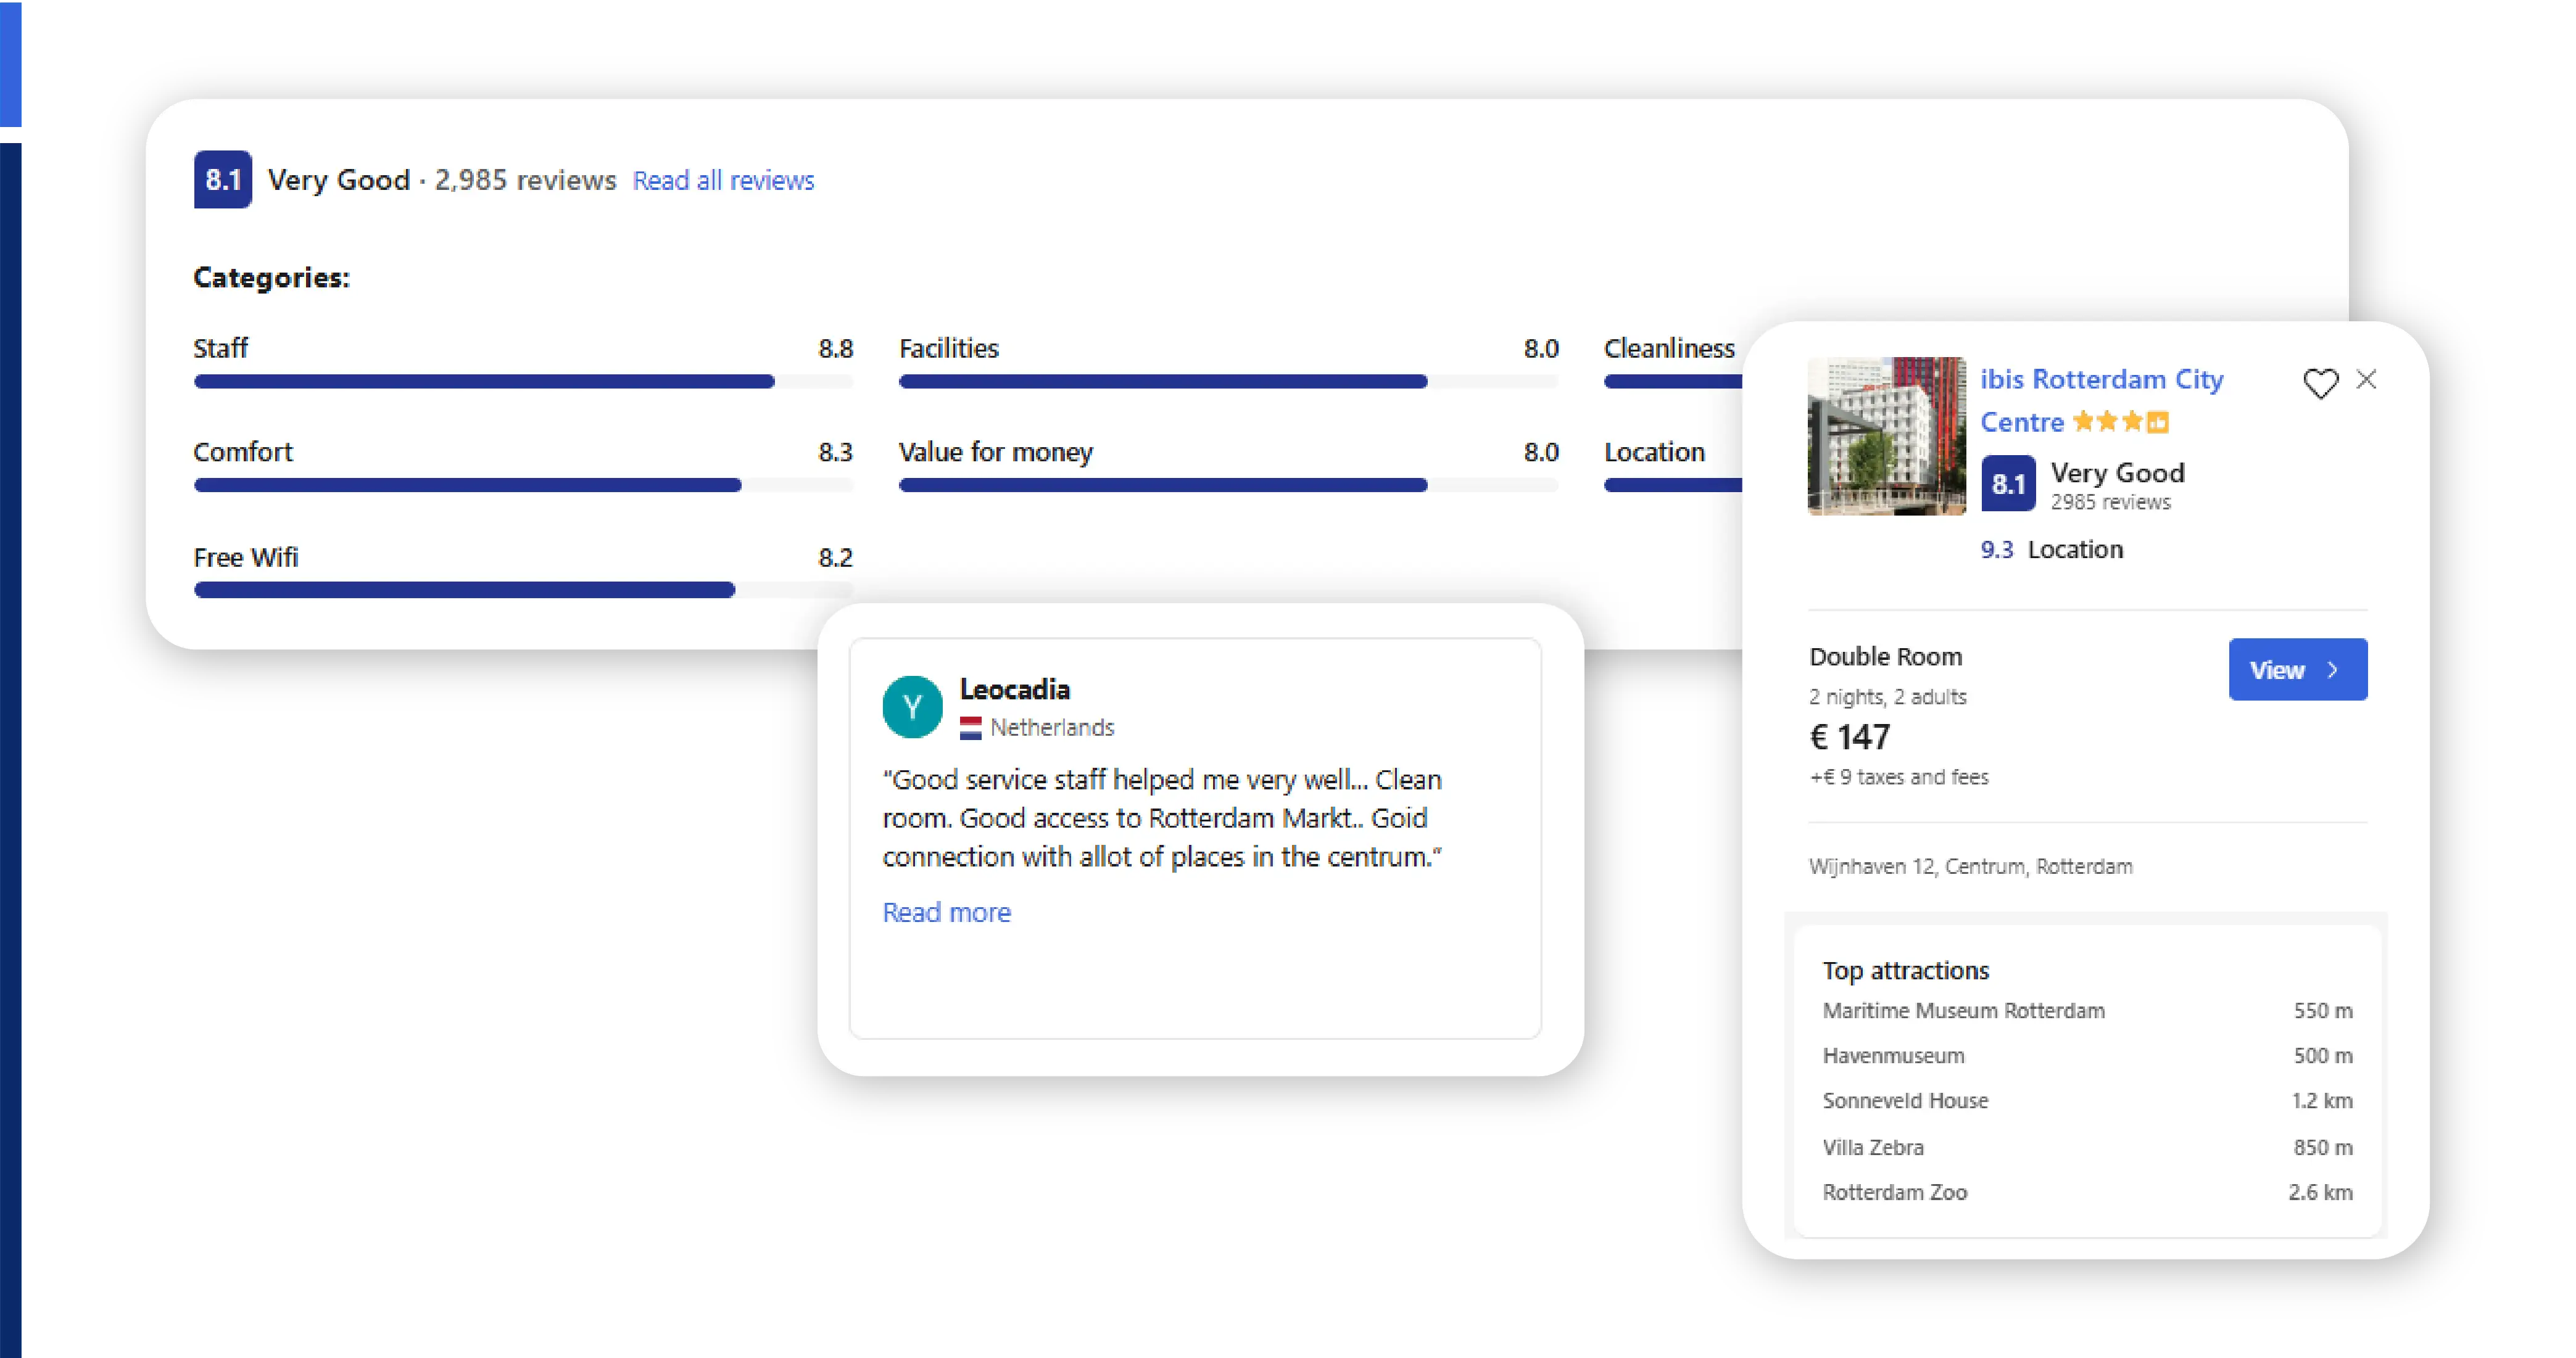Close the ibis hotel card
Viewport: 2576px width, 1358px height.
pyautogui.click(x=2366, y=380)
